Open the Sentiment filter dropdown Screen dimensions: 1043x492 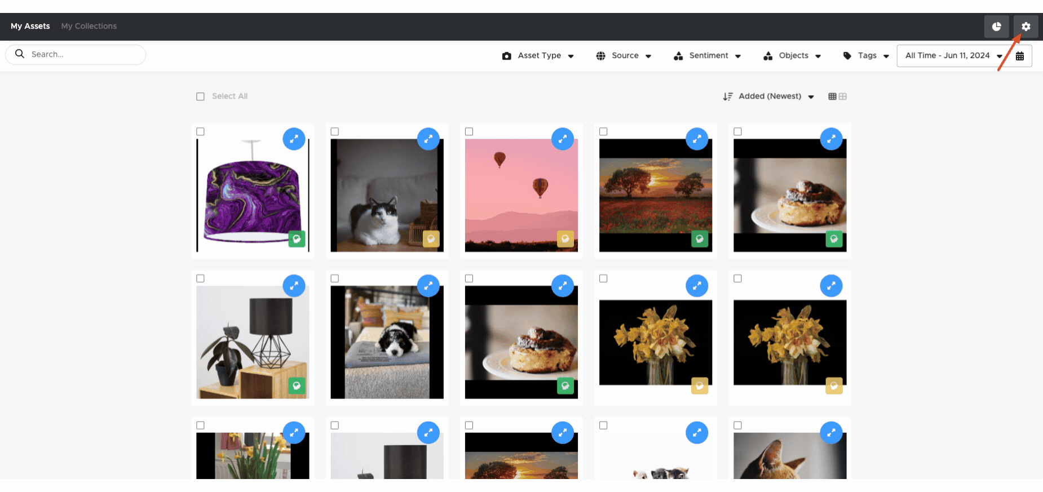707,56
